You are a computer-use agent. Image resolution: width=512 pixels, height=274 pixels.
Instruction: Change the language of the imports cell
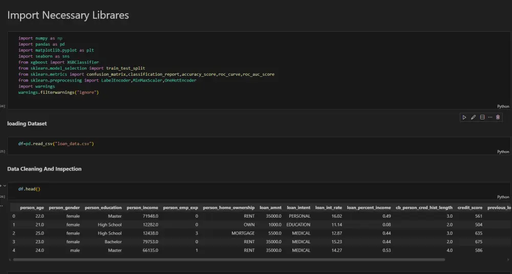pyautogui.click(x=503, y=107)
